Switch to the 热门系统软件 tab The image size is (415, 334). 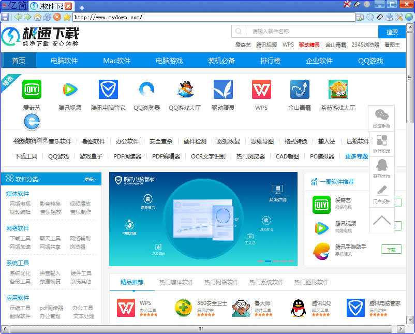coord(266,282)
